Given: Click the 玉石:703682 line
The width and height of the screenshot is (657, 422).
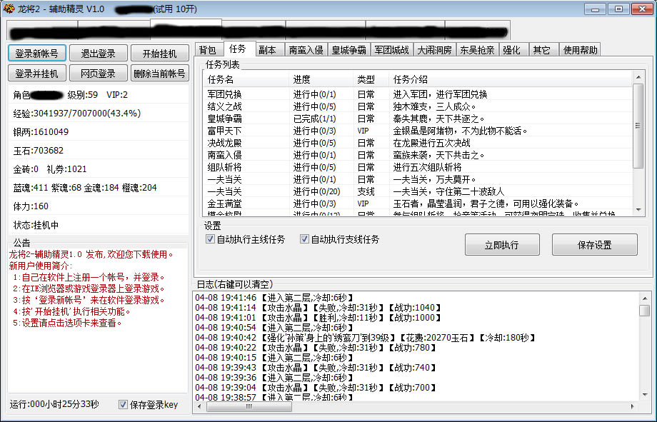Looking at the screenshot, I should [39, 151].
